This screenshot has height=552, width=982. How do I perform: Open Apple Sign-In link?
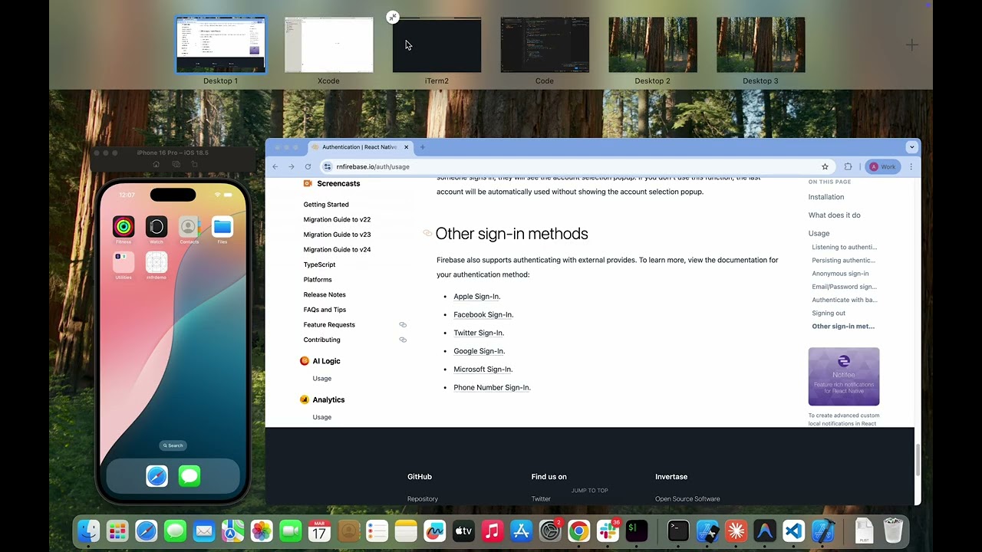[x=476, y=297]
